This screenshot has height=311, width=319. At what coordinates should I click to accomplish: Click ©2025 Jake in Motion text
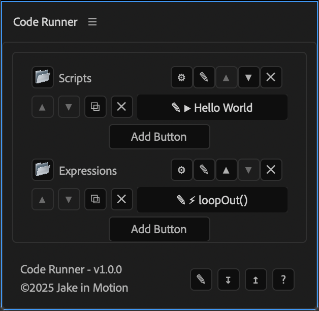(74, 288)
